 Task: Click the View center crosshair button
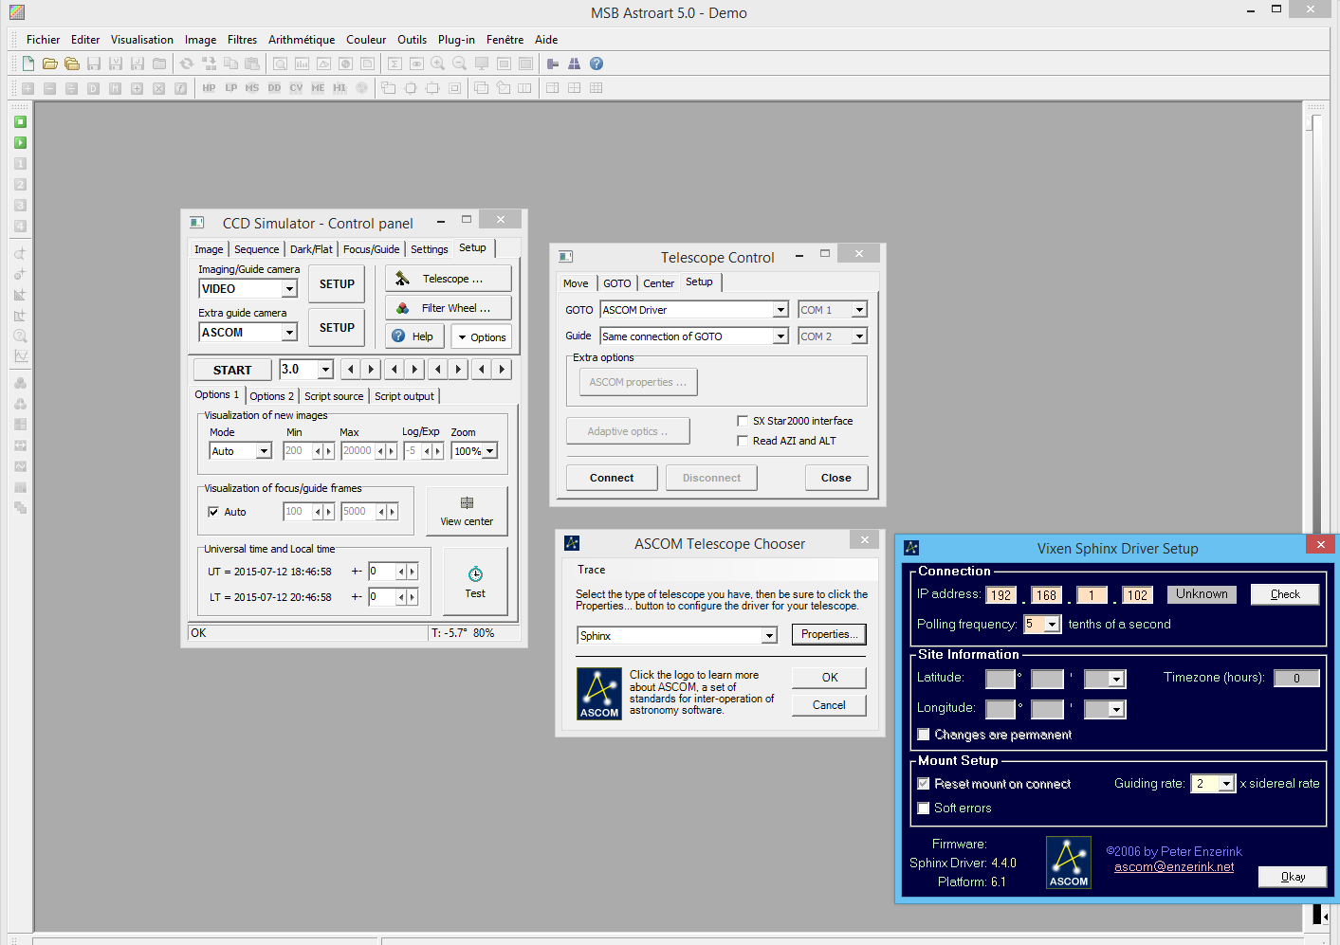[467, 511]
